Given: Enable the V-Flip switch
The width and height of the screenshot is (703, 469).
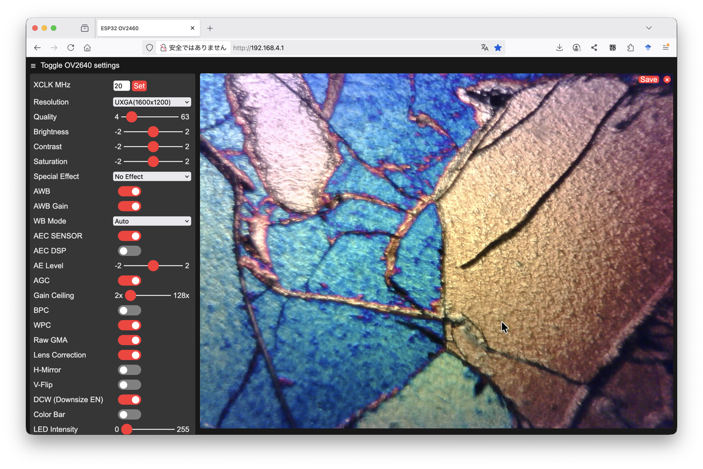Looking at the screenshot, I should [x=129, y=385].
